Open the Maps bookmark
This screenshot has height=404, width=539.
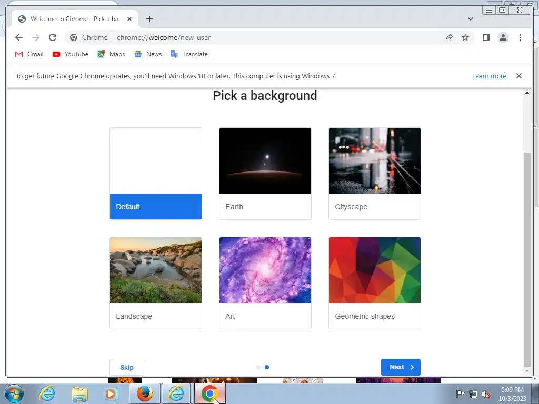(111, 54)
